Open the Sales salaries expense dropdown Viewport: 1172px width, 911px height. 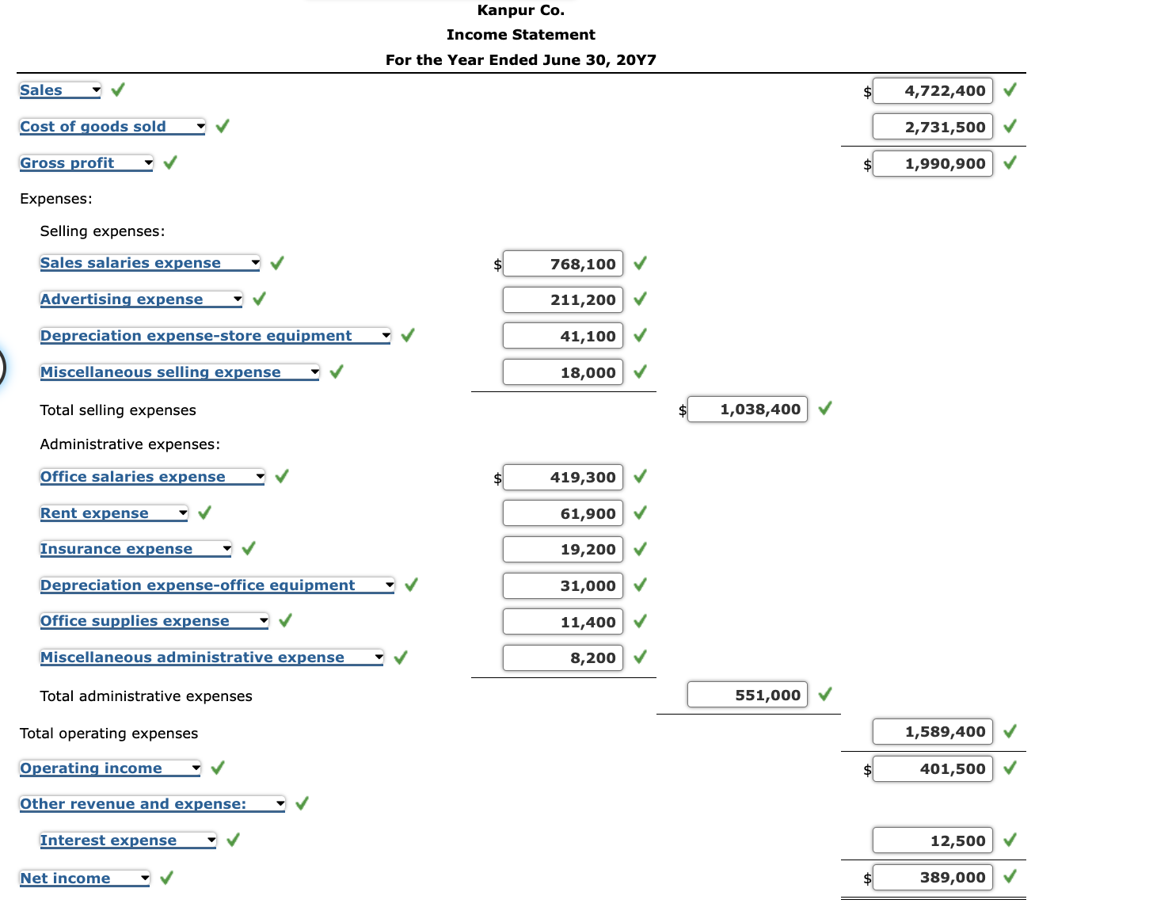pyautogui.click(x=150, y=263)
